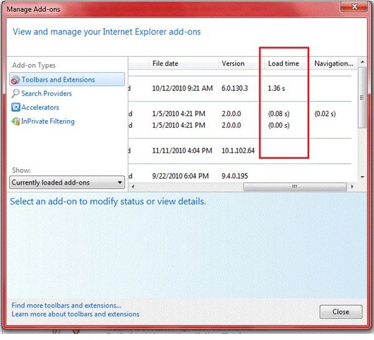
Task: Click the horizontal scrollbar right arrow
Action: (x=352, y=187)
